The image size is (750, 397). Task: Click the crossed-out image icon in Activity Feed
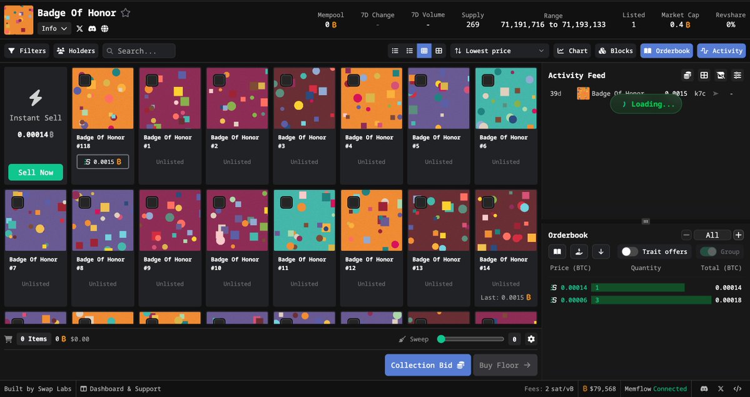(x=721, y=75)
